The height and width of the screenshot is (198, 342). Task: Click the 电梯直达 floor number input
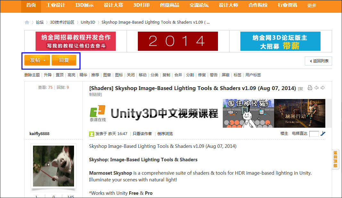[x=314, y=134]
